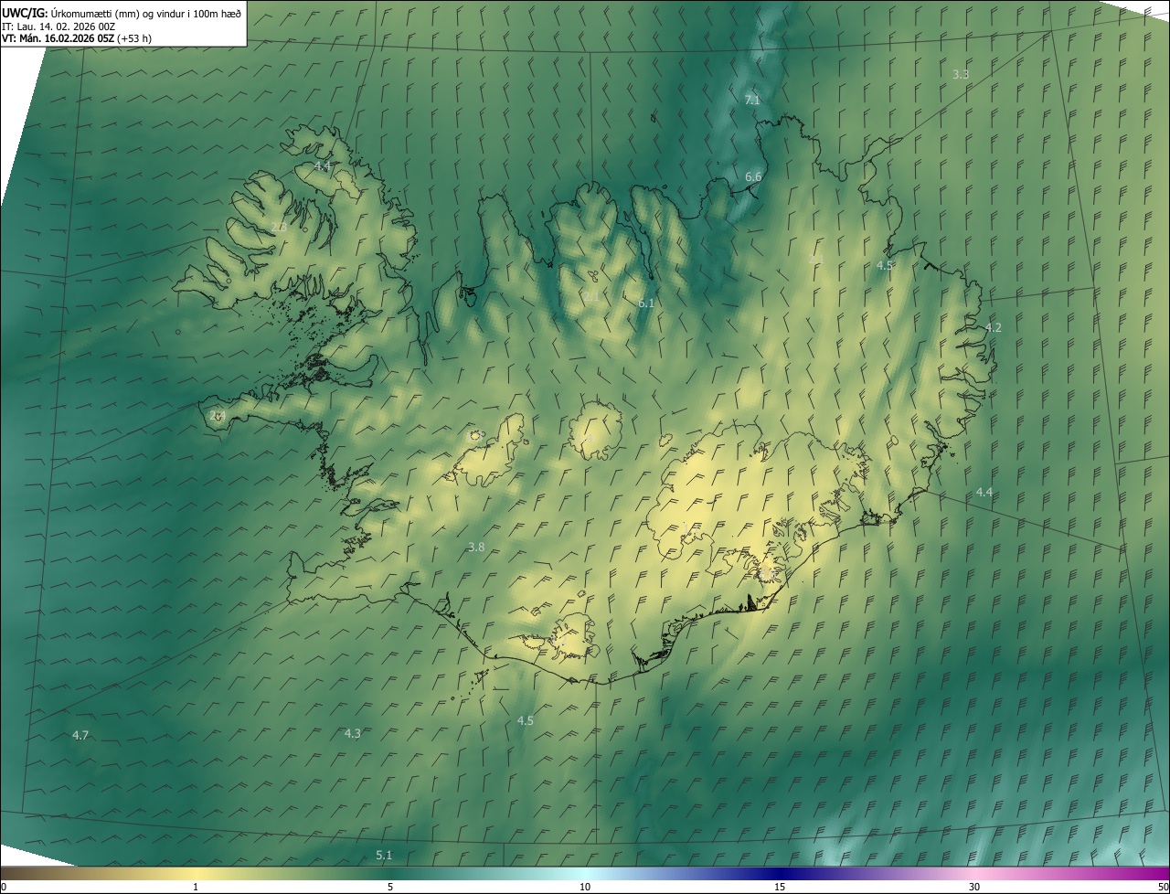Click the 6.1 value label
The width and height of the screenshot is (1170, 894).
pyautogui.click(x=646, y=303)
